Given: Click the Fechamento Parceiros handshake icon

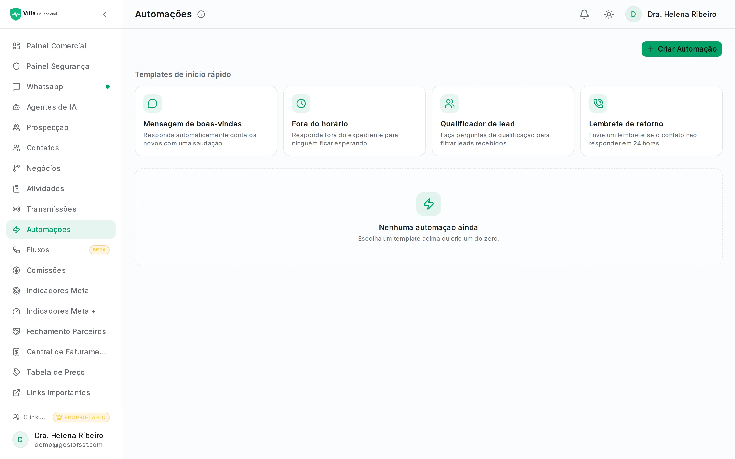Looking at the screenshot, I should coord(16,331).
